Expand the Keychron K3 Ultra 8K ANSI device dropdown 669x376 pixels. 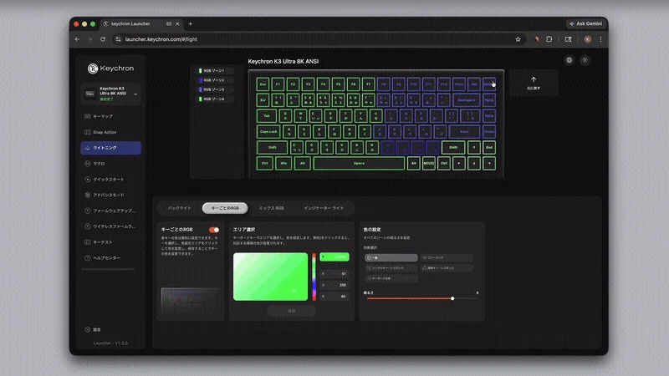click(x=110, y=94)
